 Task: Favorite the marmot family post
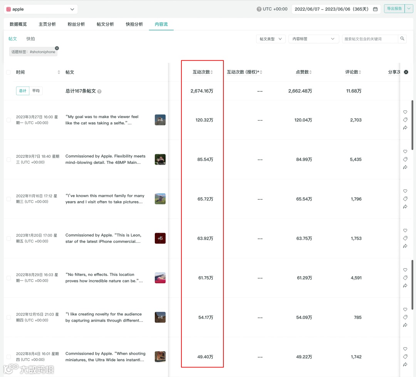[405, 191]
